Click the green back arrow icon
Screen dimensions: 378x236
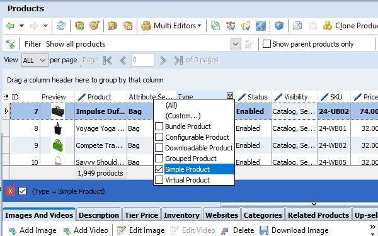tap(10, 26)
